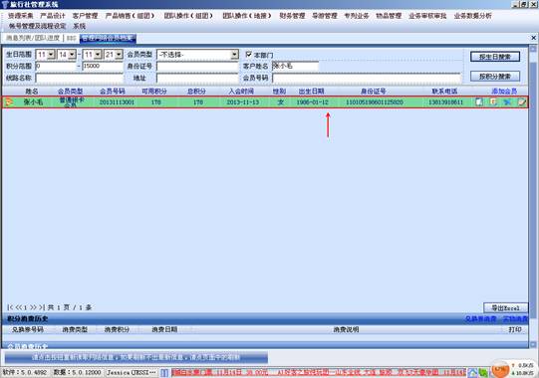539x378 pixels.
Task: Click the orange icon left of 张小毛
Action: [9, 102]
